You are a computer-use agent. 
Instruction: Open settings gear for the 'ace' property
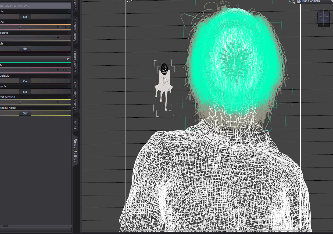[69, 22]
